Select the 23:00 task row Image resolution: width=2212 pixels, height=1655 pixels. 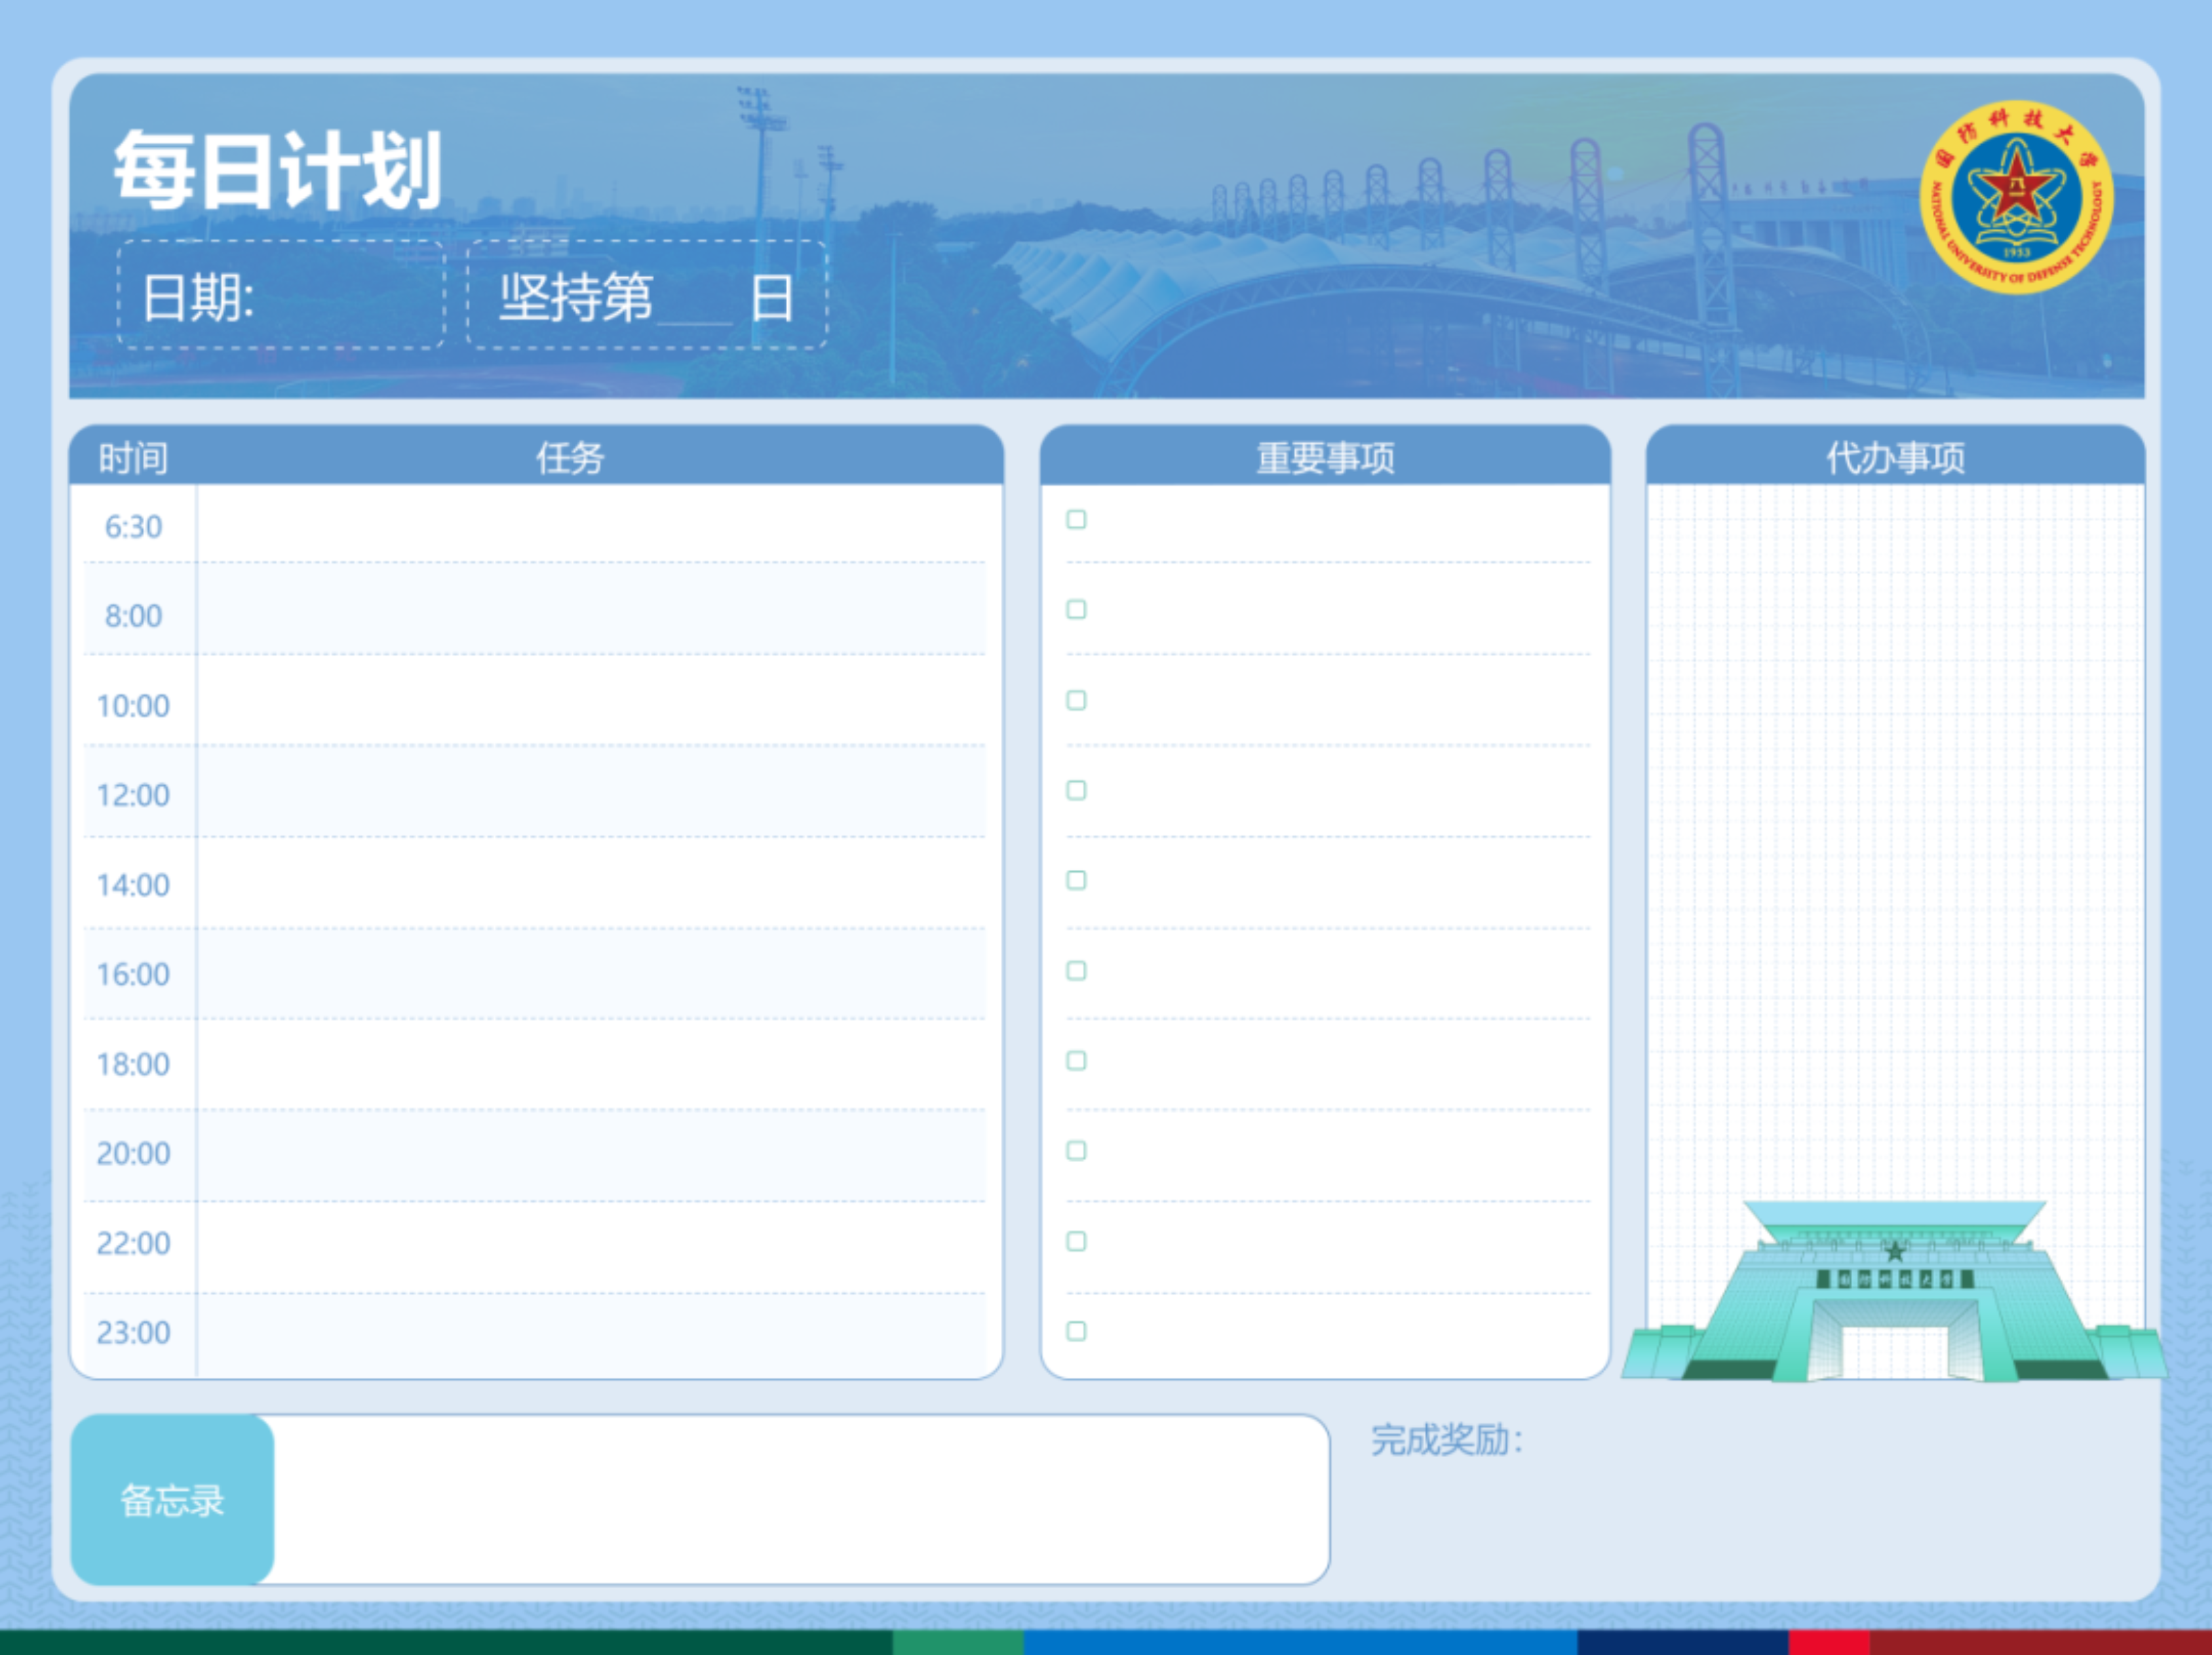point(590,1333)
